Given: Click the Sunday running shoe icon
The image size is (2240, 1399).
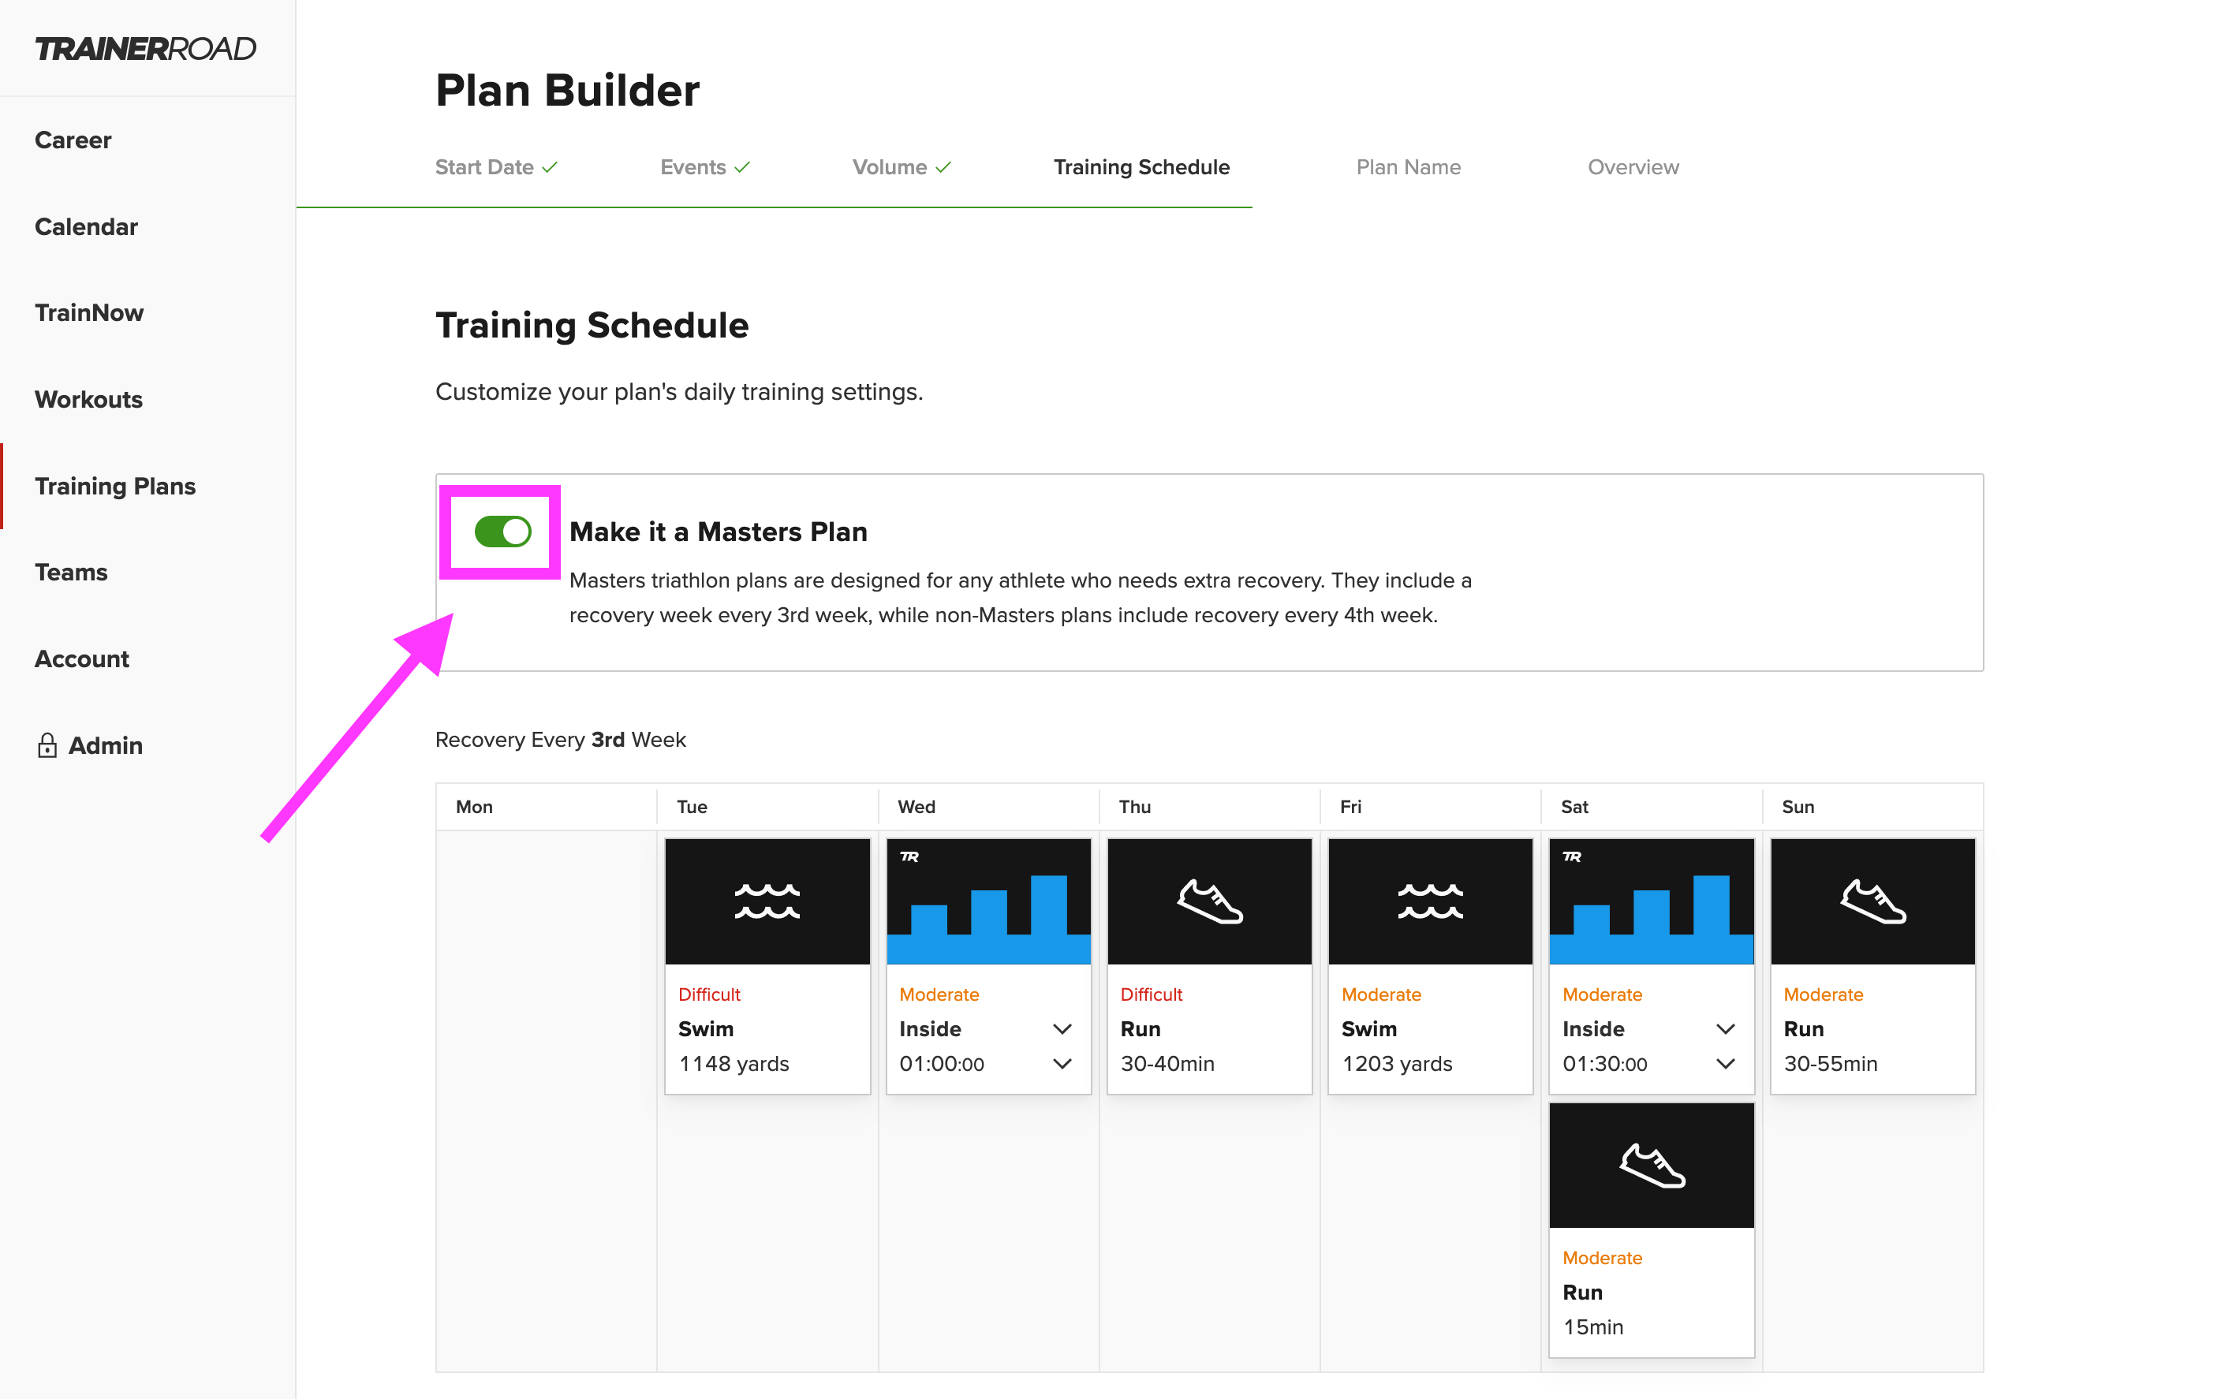Looking at the screenshot, I should (x=1872, y=901).
